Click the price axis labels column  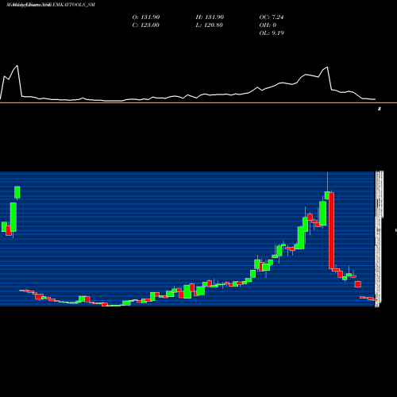click(x=380, y=239)
